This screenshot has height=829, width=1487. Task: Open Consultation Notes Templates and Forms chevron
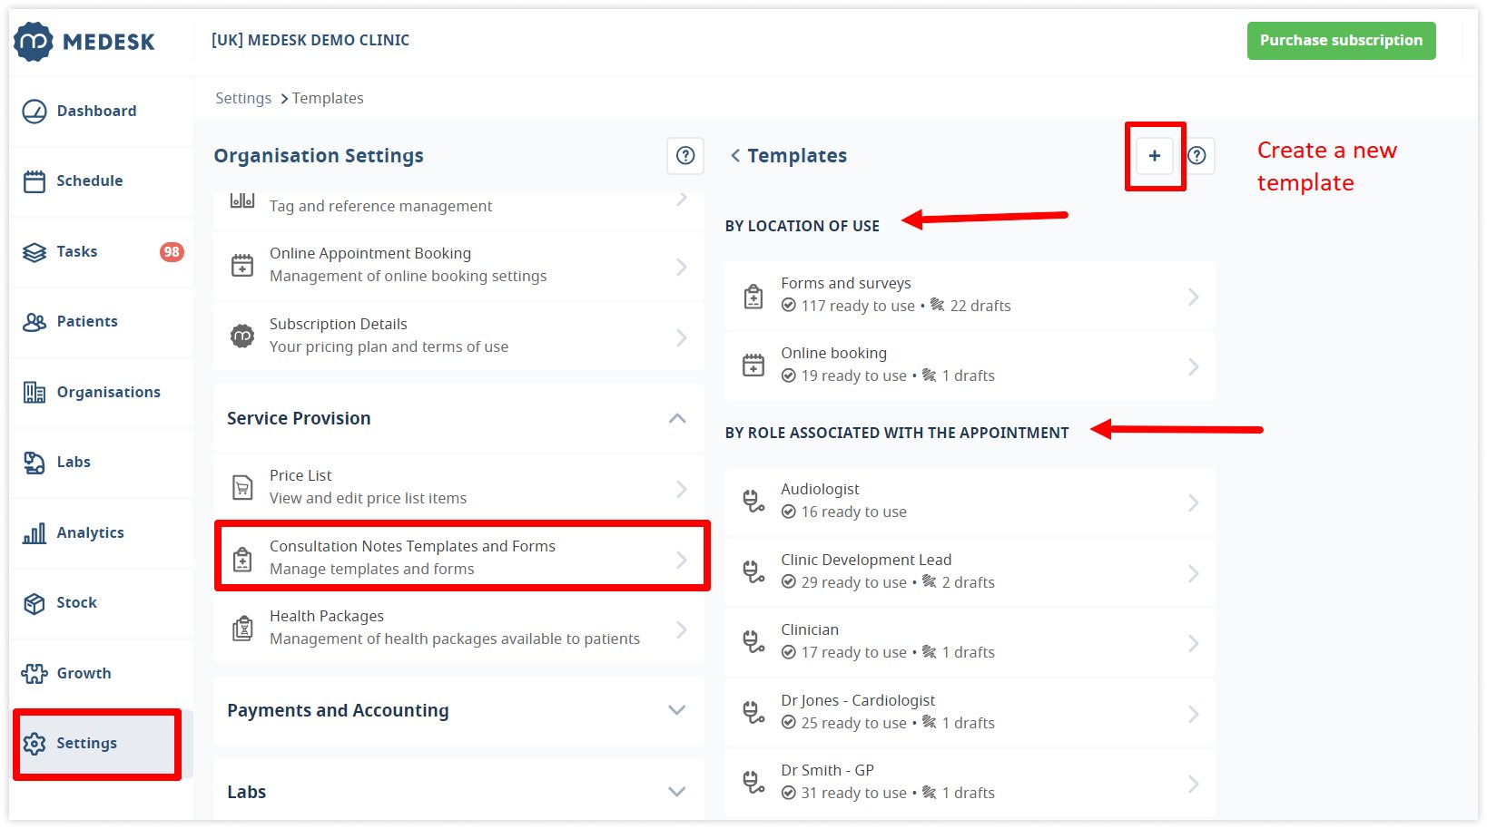click(682, 560)
